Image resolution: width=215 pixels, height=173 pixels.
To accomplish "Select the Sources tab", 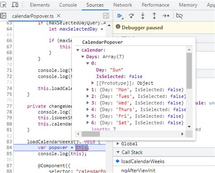I will point(95,5).
